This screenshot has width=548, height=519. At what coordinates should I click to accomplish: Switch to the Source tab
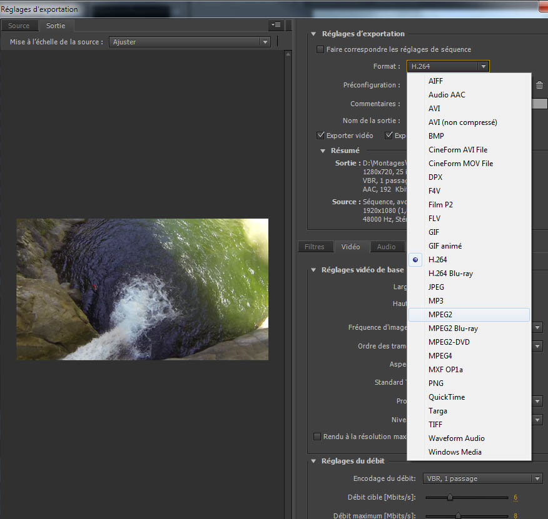point(19,26)
